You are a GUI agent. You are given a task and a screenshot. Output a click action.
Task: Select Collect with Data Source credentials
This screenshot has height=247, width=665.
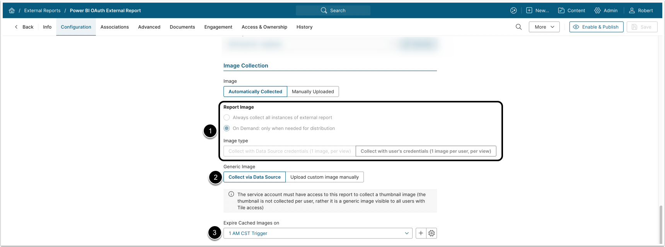[290, 151]
